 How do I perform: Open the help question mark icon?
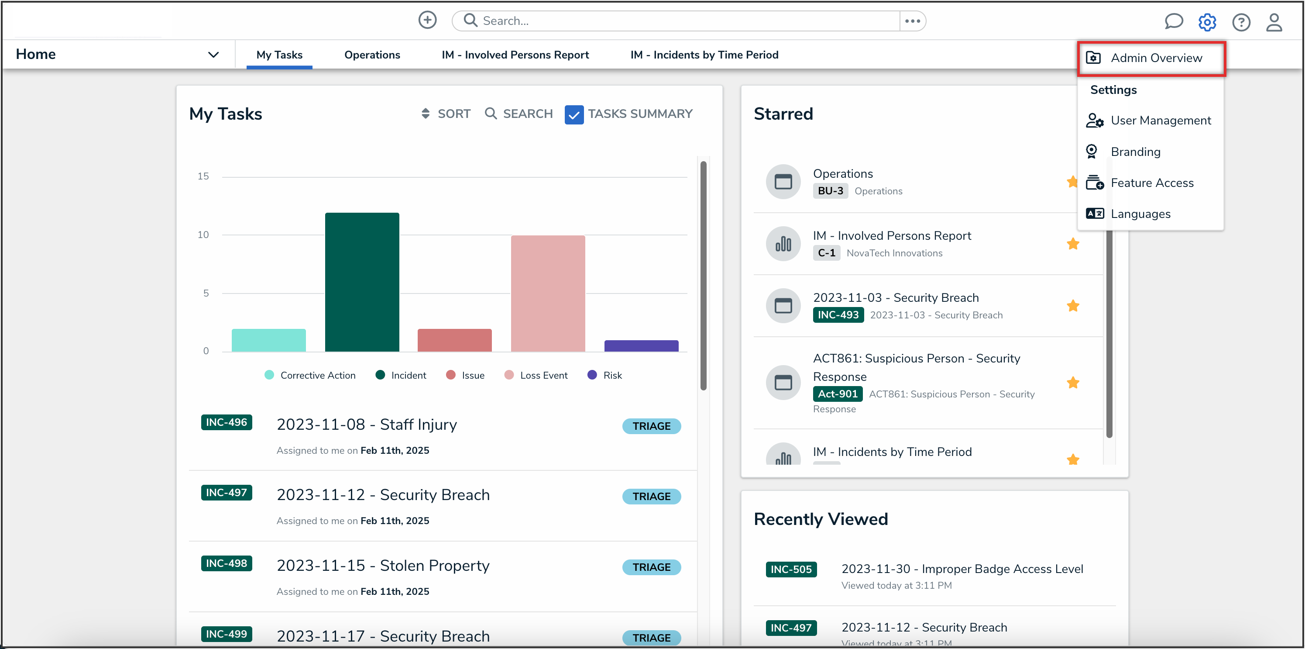(x=1241, y=22)
